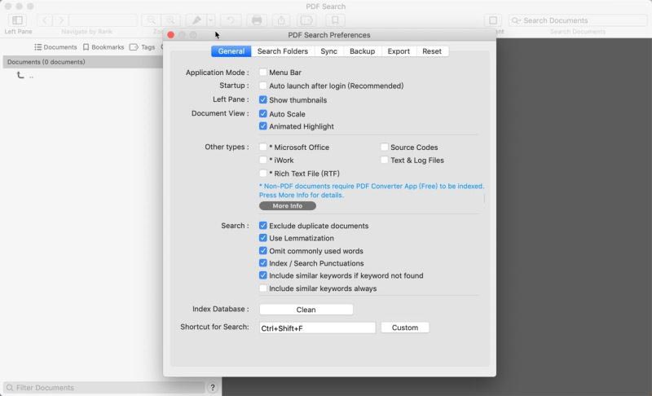Click the Filter Documents field
The image size is (652, 396).
[x=104, y=388]
